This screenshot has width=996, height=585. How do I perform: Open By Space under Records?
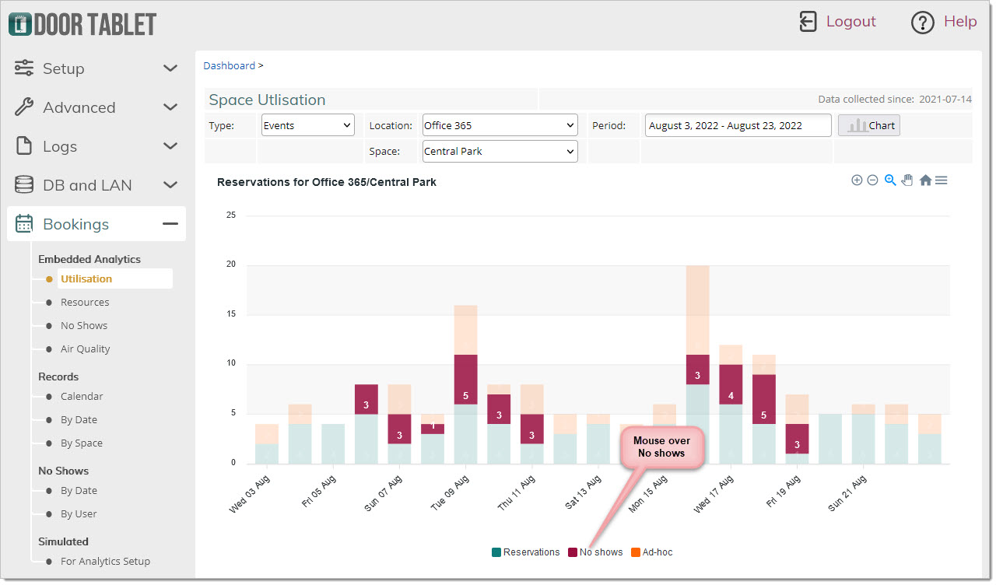(82, 443)
